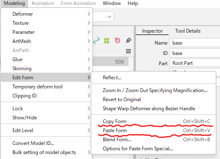
Task: Open the Show/Hide submenu
Action: click(46, 118)
